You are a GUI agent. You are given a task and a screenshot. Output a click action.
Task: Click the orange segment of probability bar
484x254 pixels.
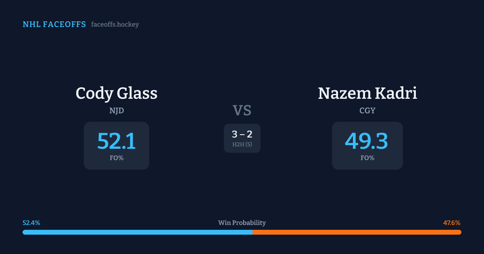(x=357, y=232)
